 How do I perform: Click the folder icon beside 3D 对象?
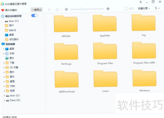pos(7,67)
